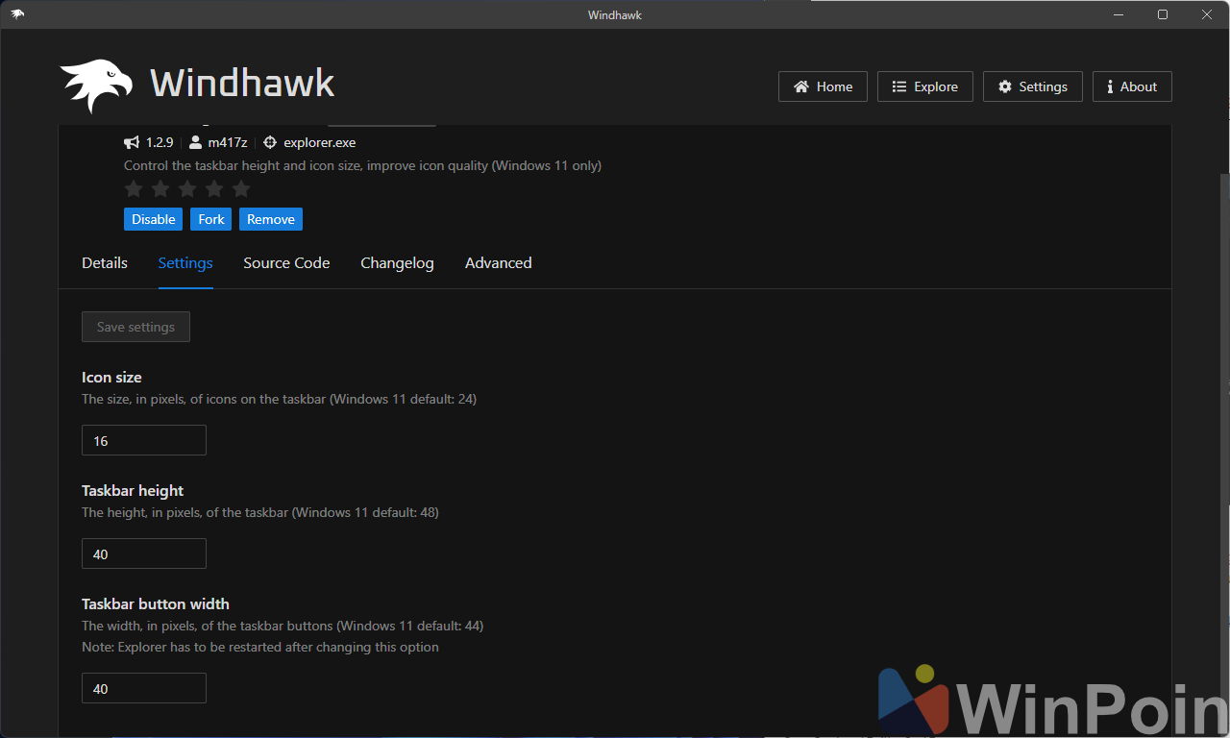1230x738 pixels.
Task: Rate the mod three stars
Action: click(x=187, y=189)
